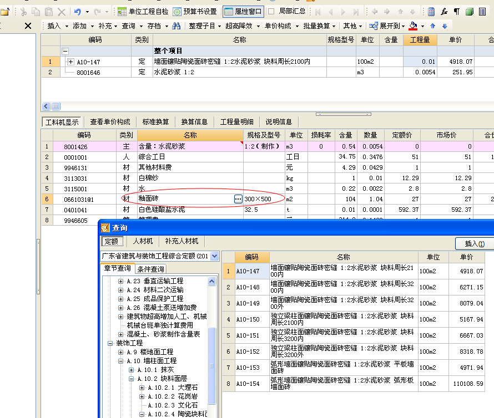Screen dimensions: 494x418
Task: Click the Redo arrow icon
Action: point(97,12)
